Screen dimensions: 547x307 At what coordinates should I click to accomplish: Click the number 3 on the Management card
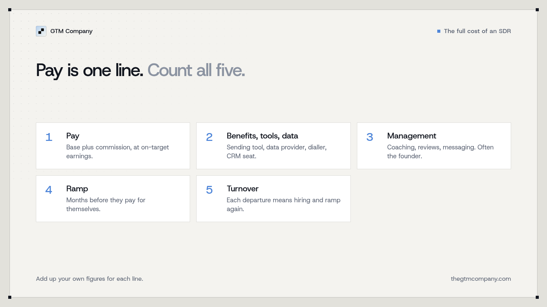point(370,137)
